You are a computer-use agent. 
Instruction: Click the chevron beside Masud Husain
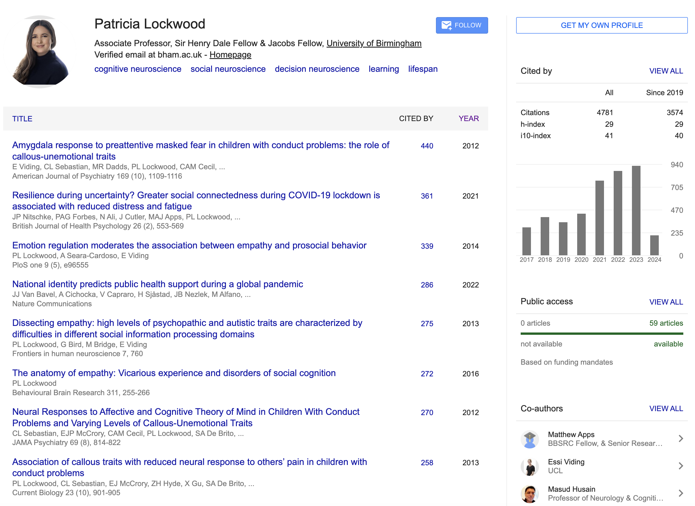682,493
